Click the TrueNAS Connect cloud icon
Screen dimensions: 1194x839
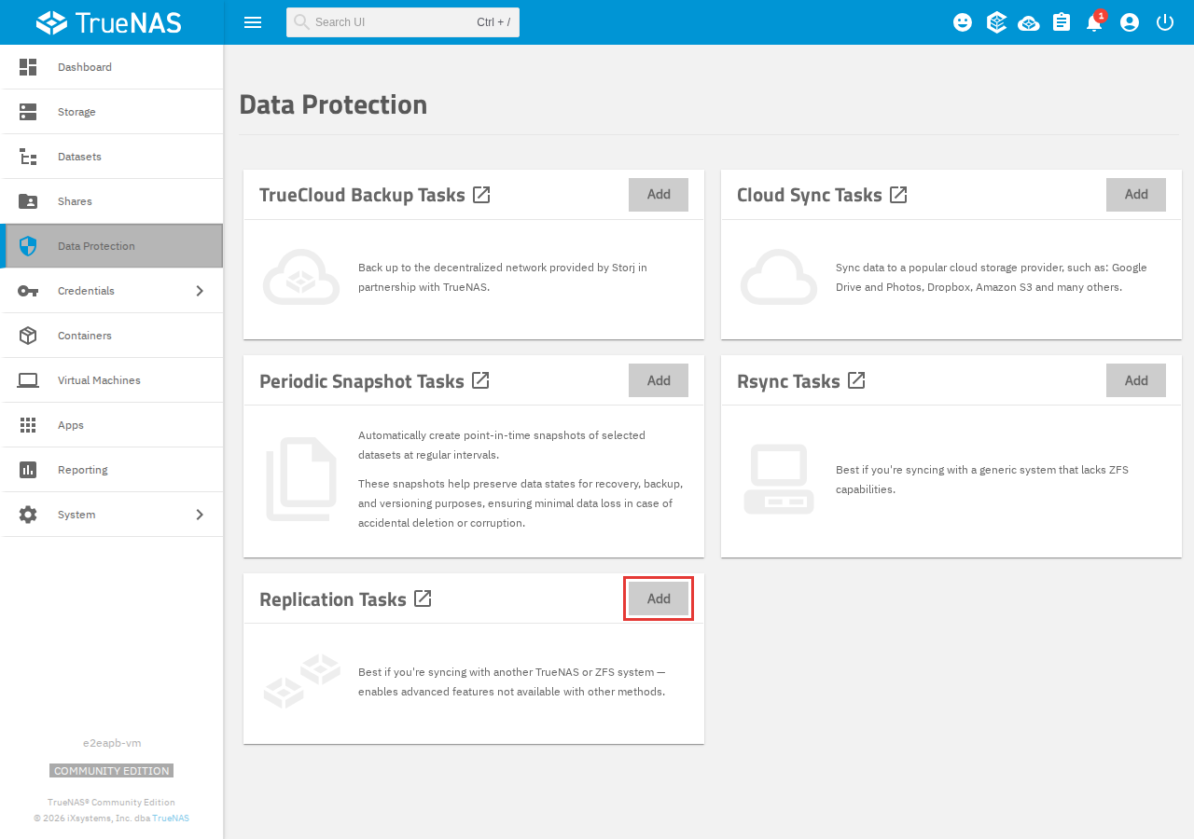pyautogui.click(x=1029, y=22)
